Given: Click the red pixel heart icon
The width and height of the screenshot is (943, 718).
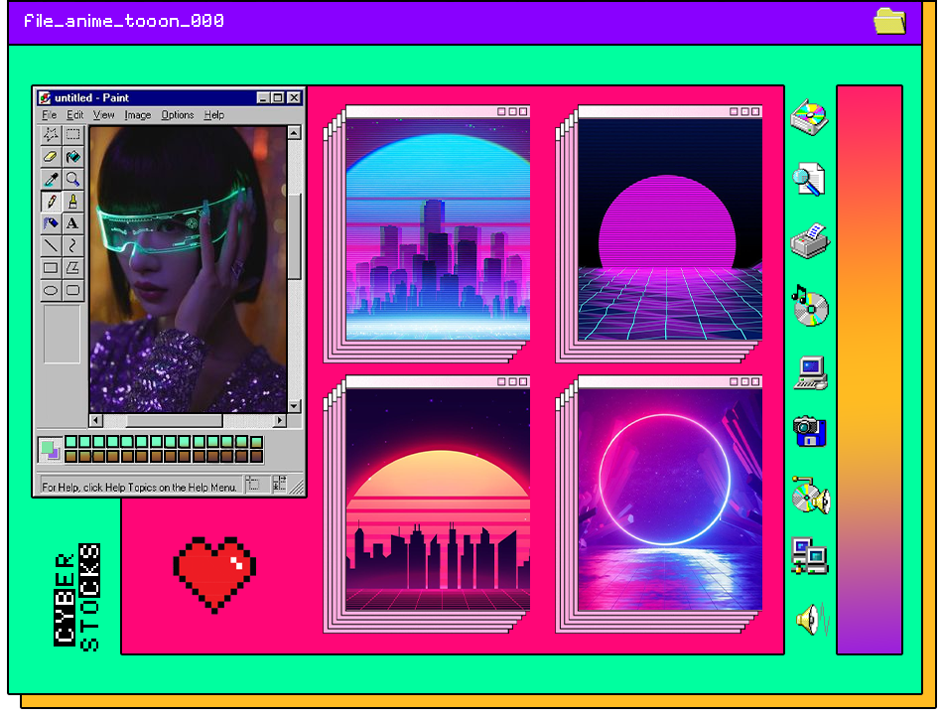Looking at the screenshot, I should click(214, 574).
